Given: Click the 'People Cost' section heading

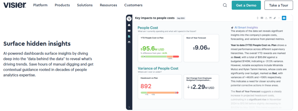Looking at the screenshot, I should (148, 28).
